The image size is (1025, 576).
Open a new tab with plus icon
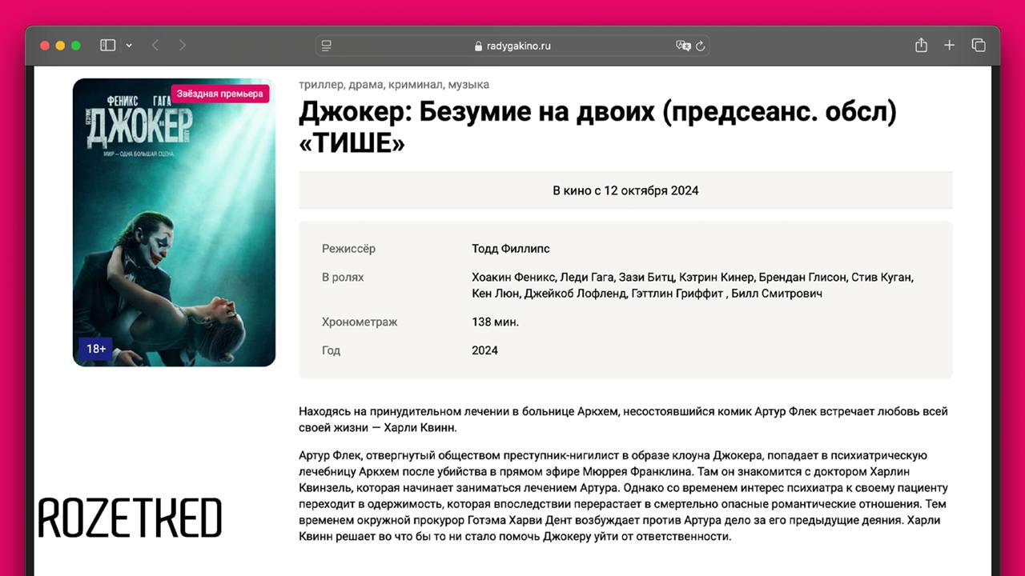pyautogui.click(x=949, y=46)
